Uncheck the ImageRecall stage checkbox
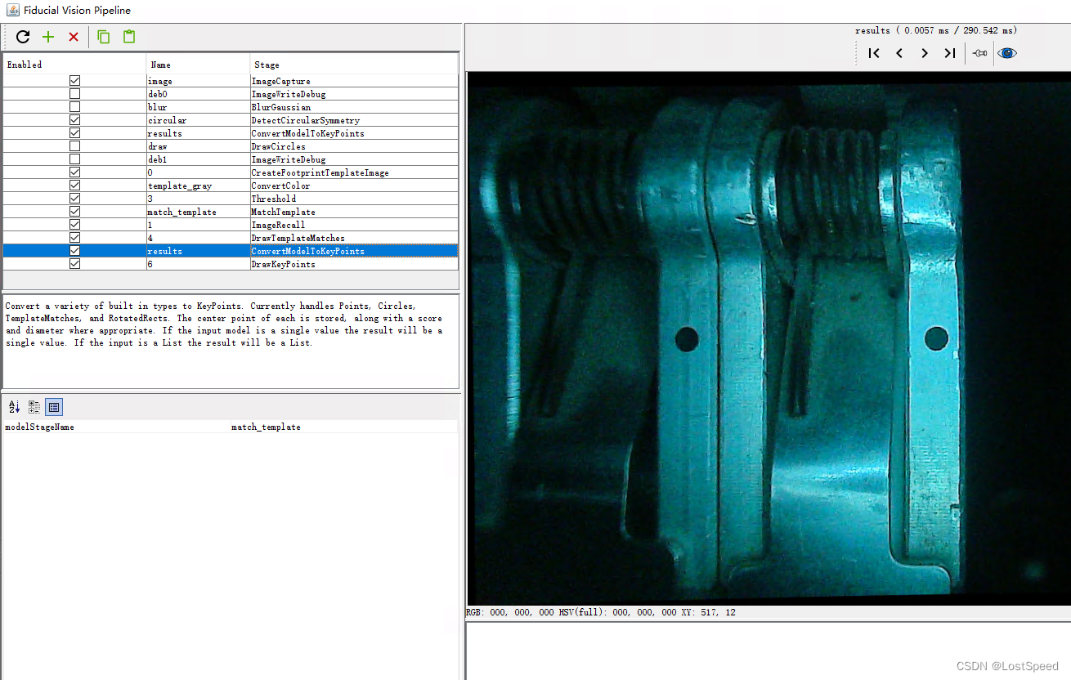Image resolution: width=1071 pixels, height=680 pixels. (x=75, y=225)
